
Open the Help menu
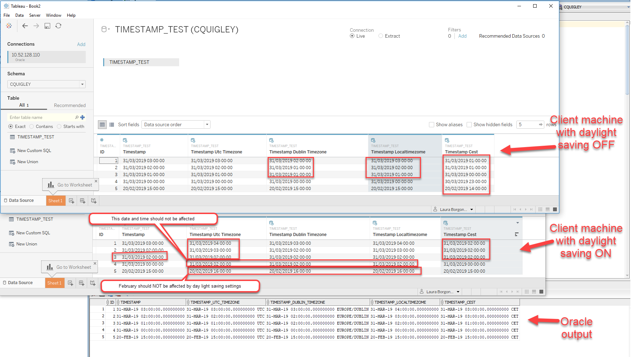tap(71, 15)
